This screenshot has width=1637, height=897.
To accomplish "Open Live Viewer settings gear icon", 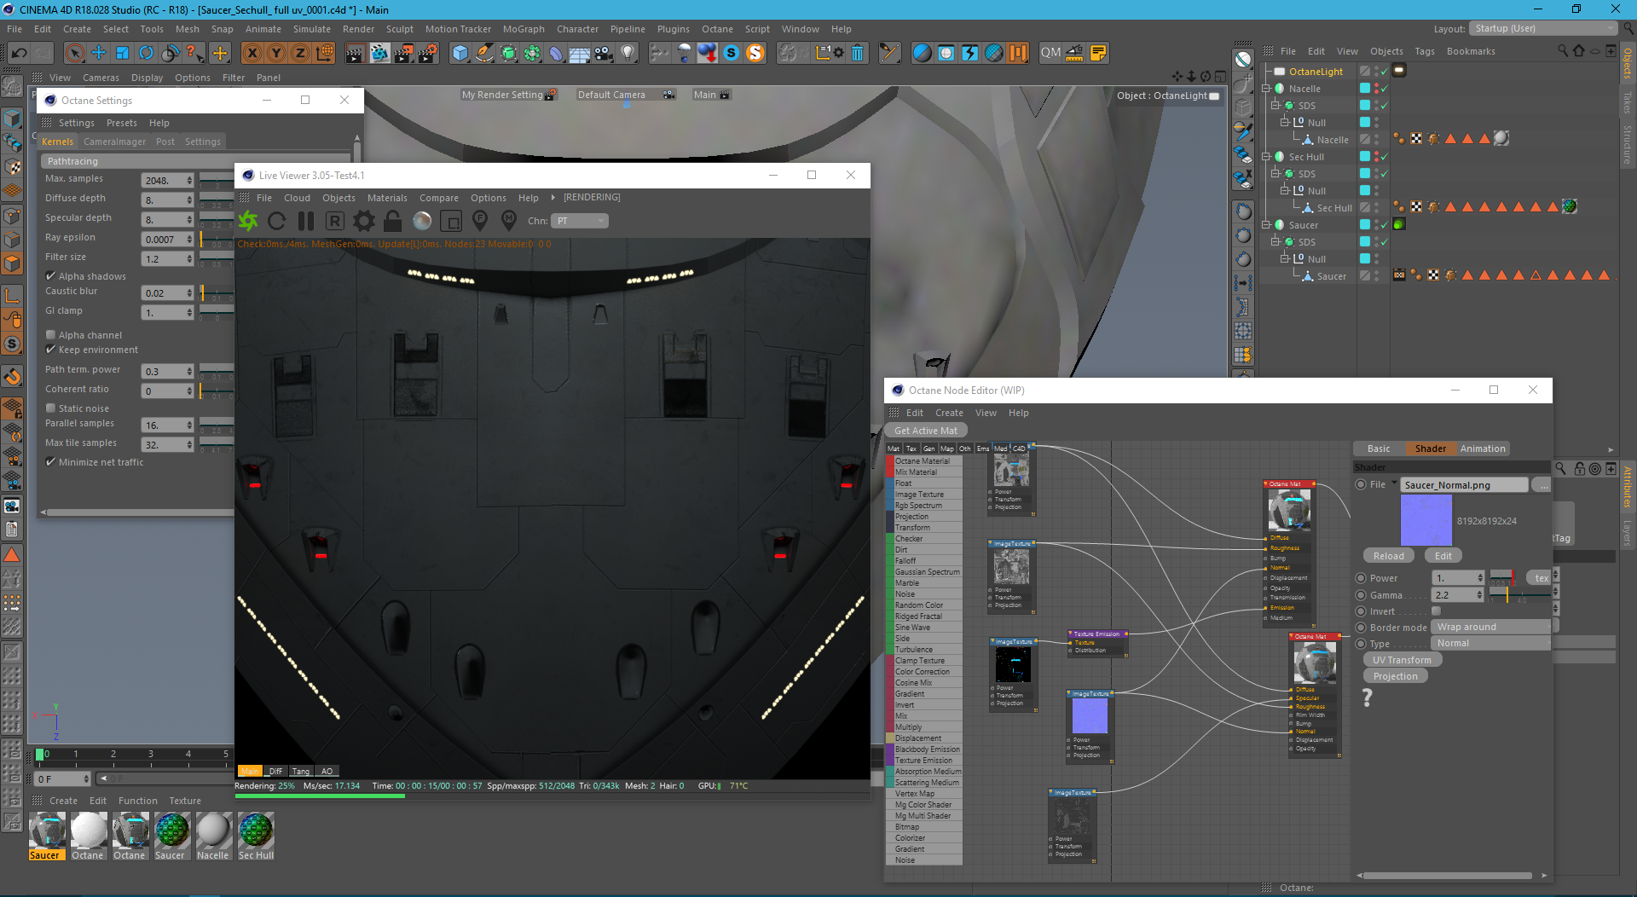I will coord(364,222).
